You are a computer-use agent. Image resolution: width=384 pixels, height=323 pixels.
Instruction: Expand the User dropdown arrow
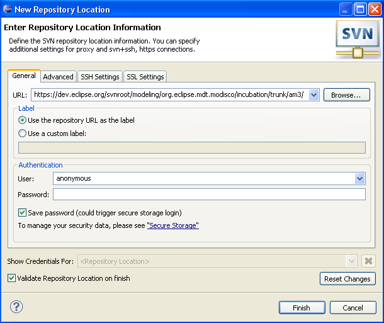(x=359, y=179)
